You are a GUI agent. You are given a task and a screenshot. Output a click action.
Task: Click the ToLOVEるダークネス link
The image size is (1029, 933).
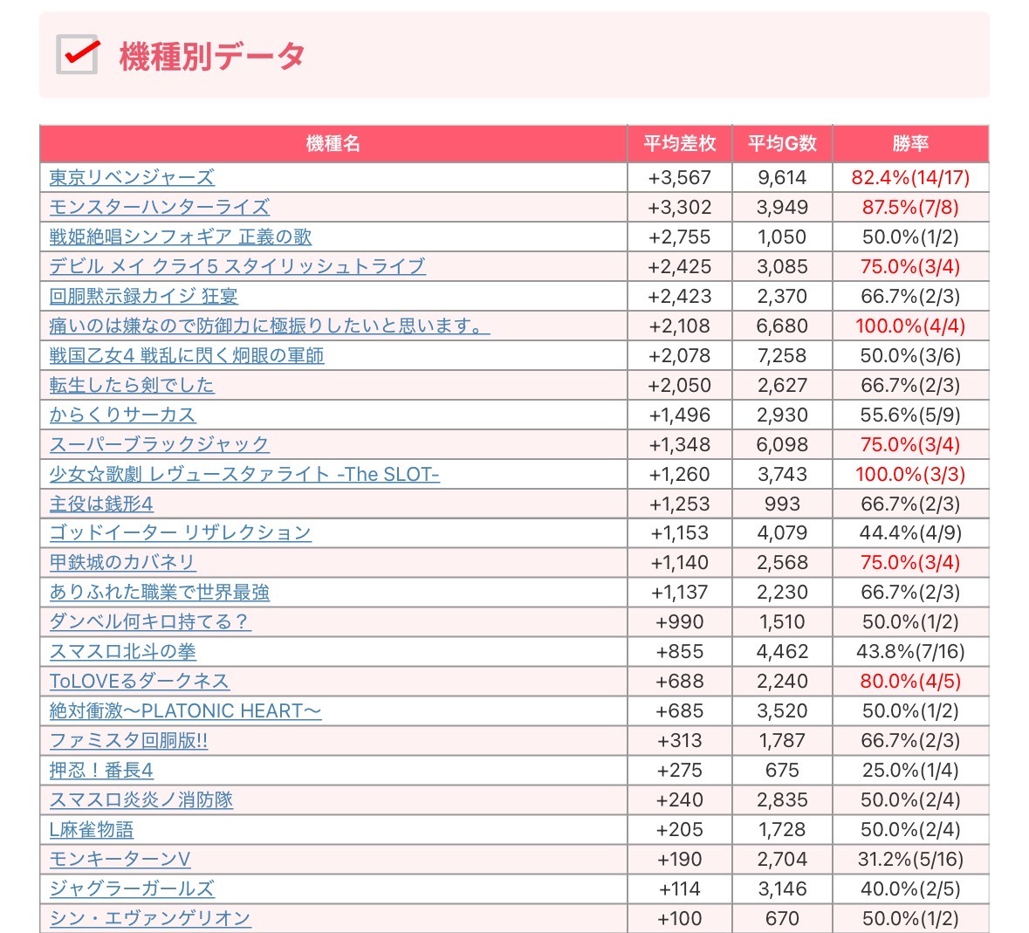click(139, 681)
